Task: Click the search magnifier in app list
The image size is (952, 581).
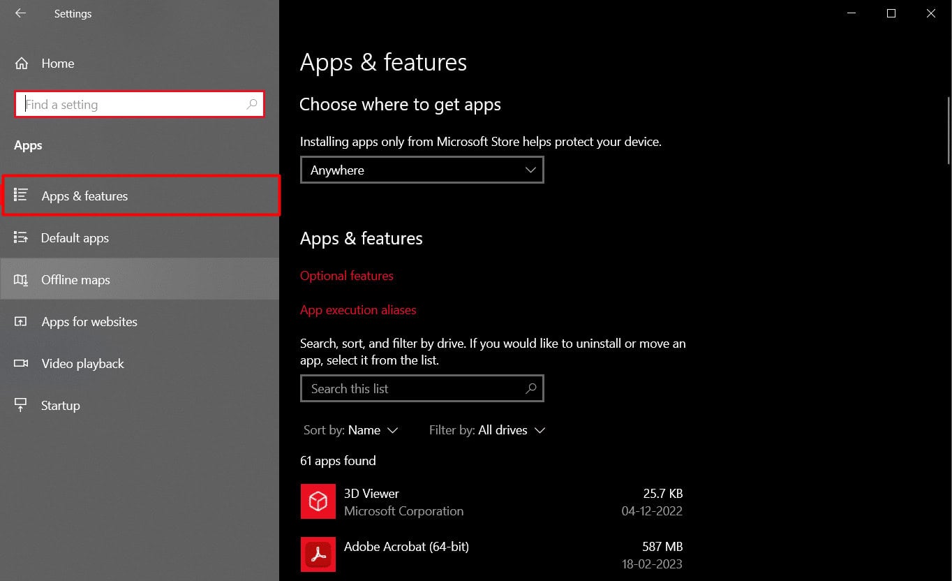Action: click(531, 388)
